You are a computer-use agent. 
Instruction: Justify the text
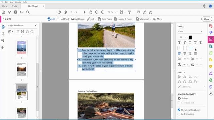[195, 53]
